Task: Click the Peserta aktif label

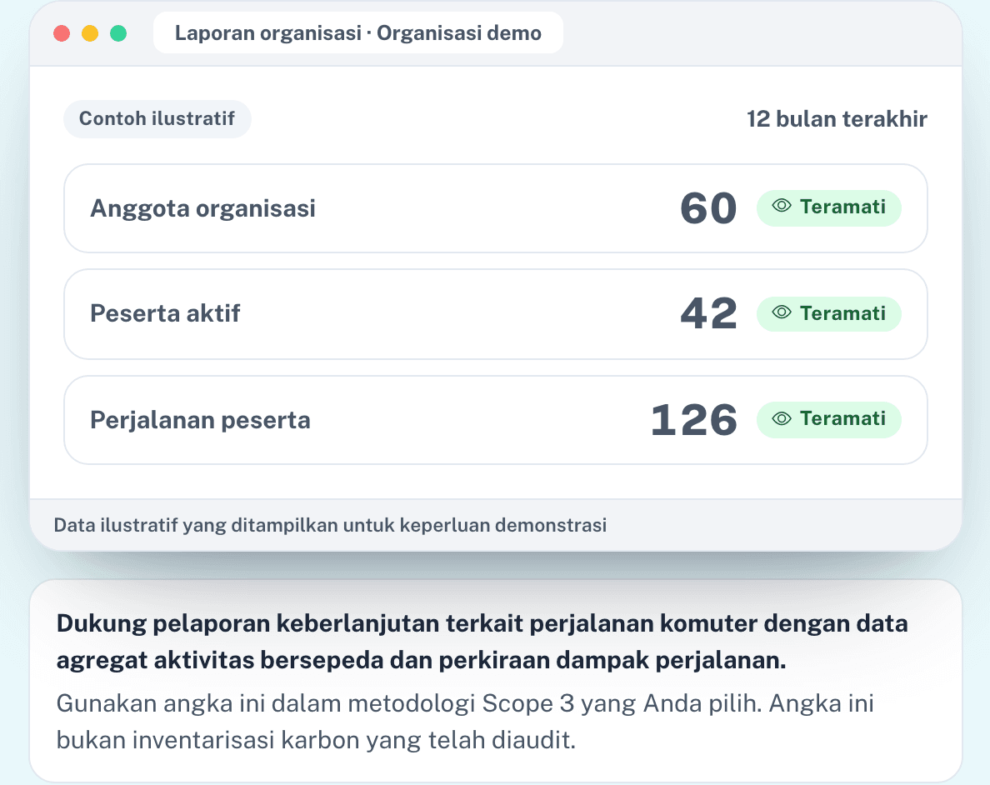Action: (x=166, y=313)
